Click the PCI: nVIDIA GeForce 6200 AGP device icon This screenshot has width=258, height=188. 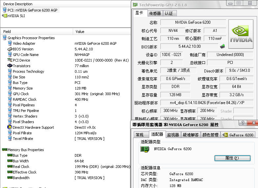(x=5, y=10)
